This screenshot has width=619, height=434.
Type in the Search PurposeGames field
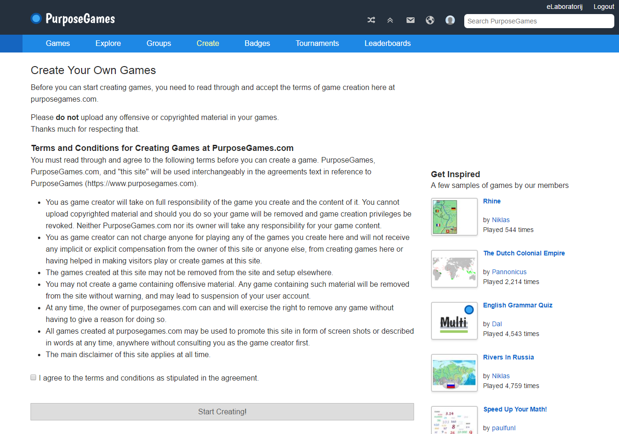point(539,21)
